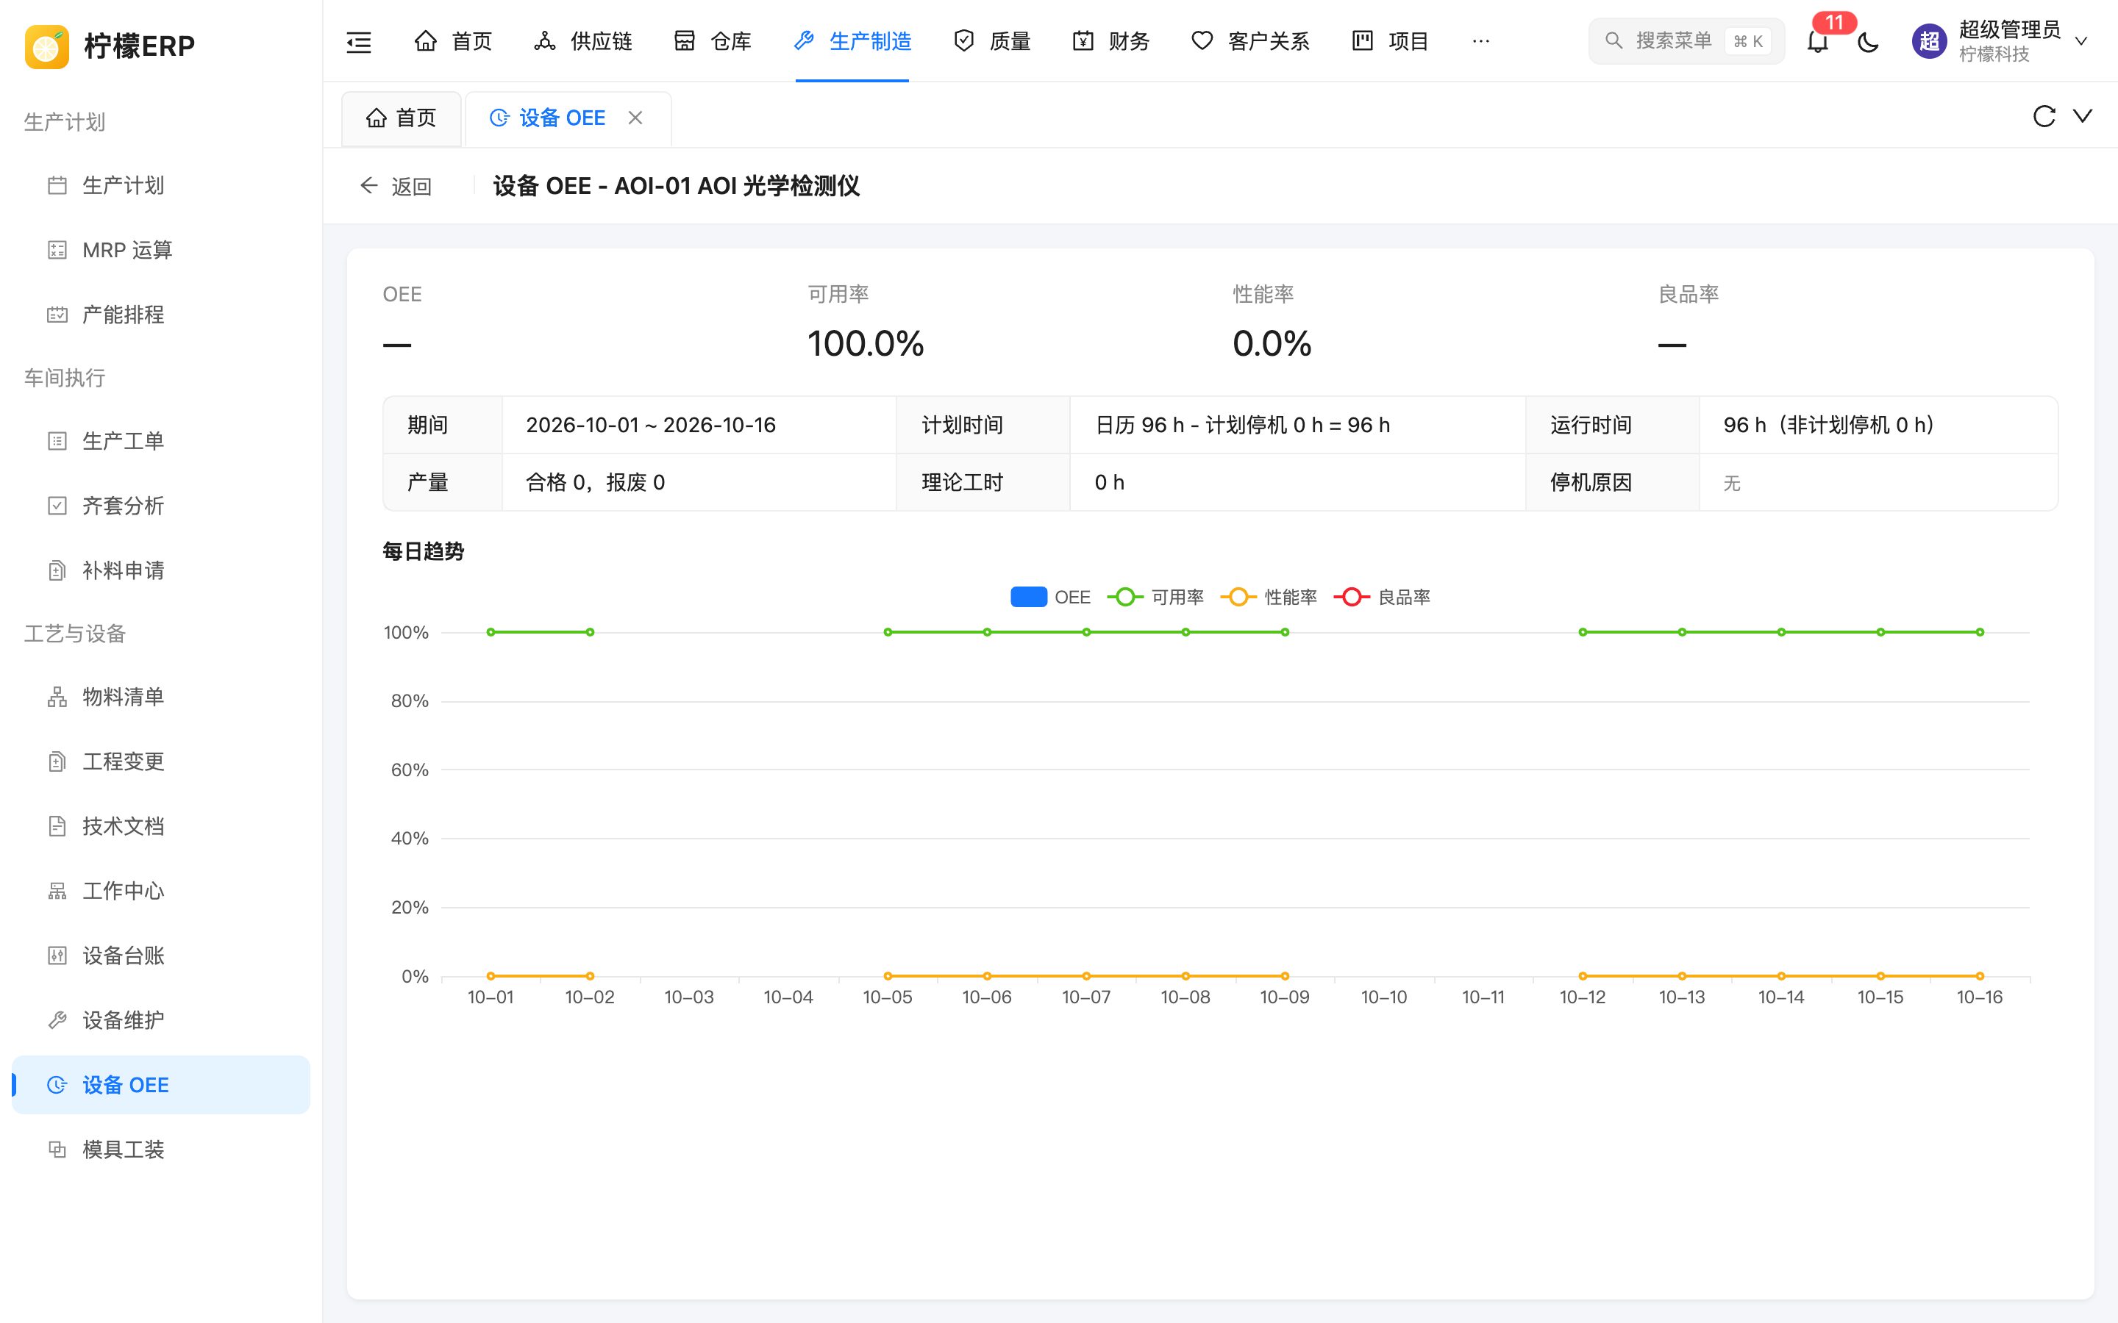Select the 生产制造 top menu

coord(852,41)
